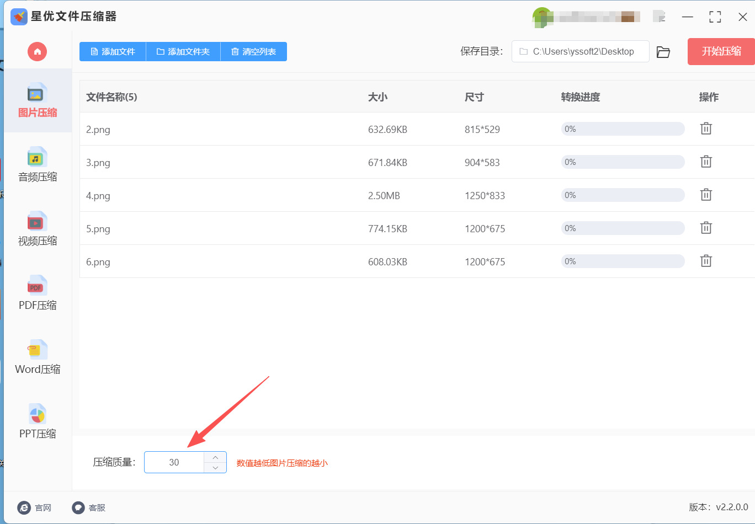This screenshot has width=755, height=524.
Task: Select 视频压缩 video compression icon
Action: [x=38, y=221]
